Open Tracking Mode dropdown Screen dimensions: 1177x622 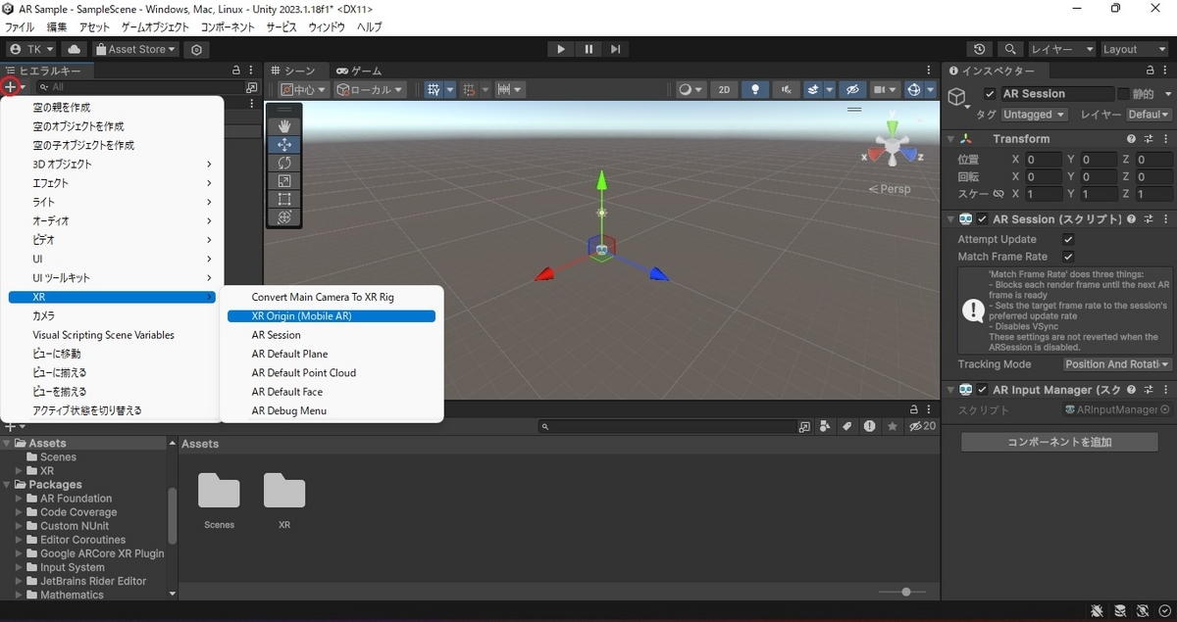pos(1118,364)
